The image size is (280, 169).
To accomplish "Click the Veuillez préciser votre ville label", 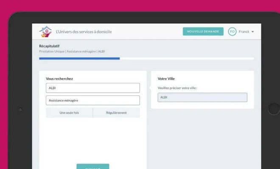I will [177, 88].
